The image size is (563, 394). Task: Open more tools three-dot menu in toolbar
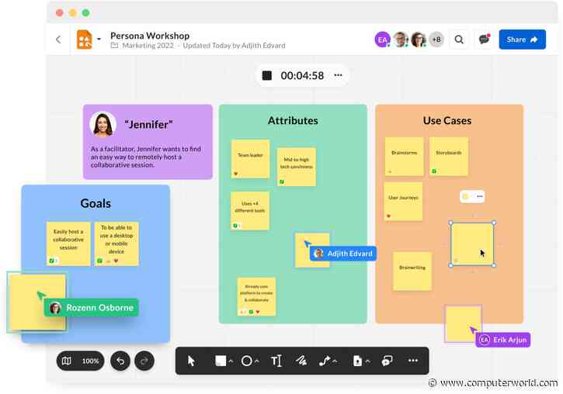[x=413, y=361]
